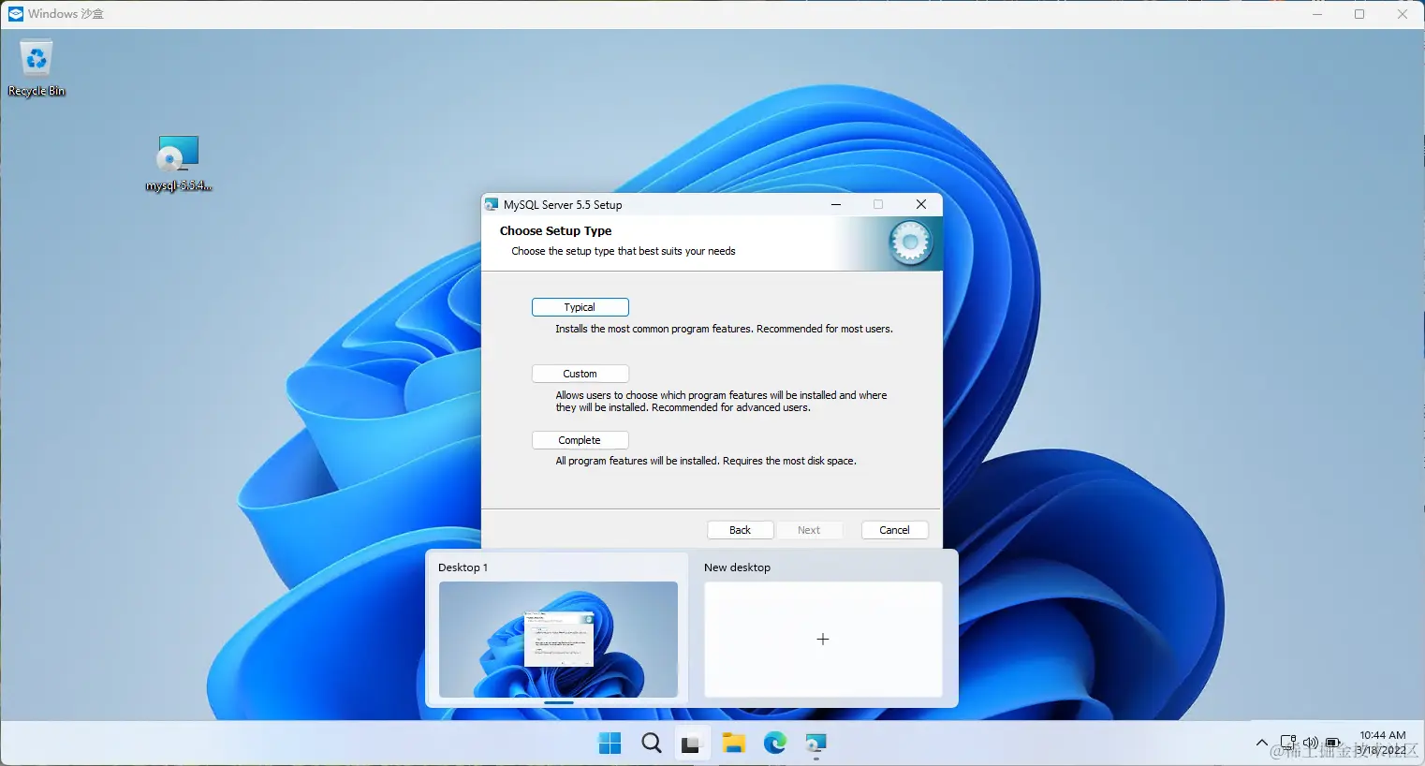Click the MySQL setup gear logo
Screen dimensions: 1425x766
click(x=909, y=243)
